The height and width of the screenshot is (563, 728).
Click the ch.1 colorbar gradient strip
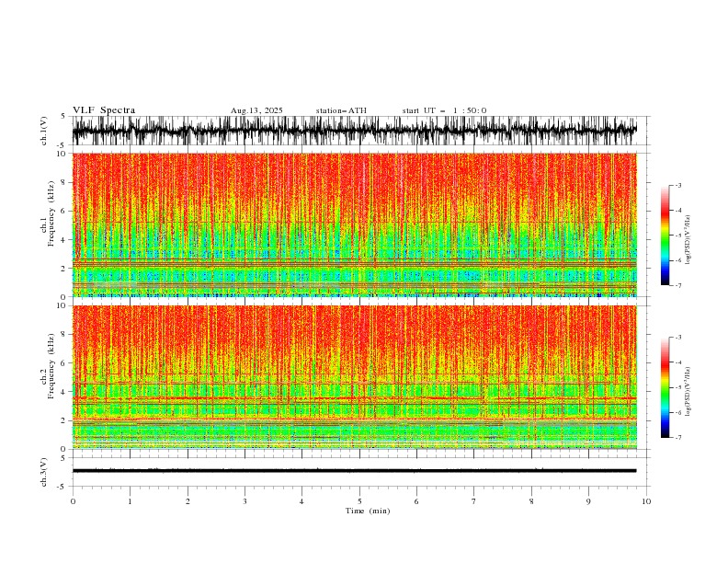(x=665, y=236)
